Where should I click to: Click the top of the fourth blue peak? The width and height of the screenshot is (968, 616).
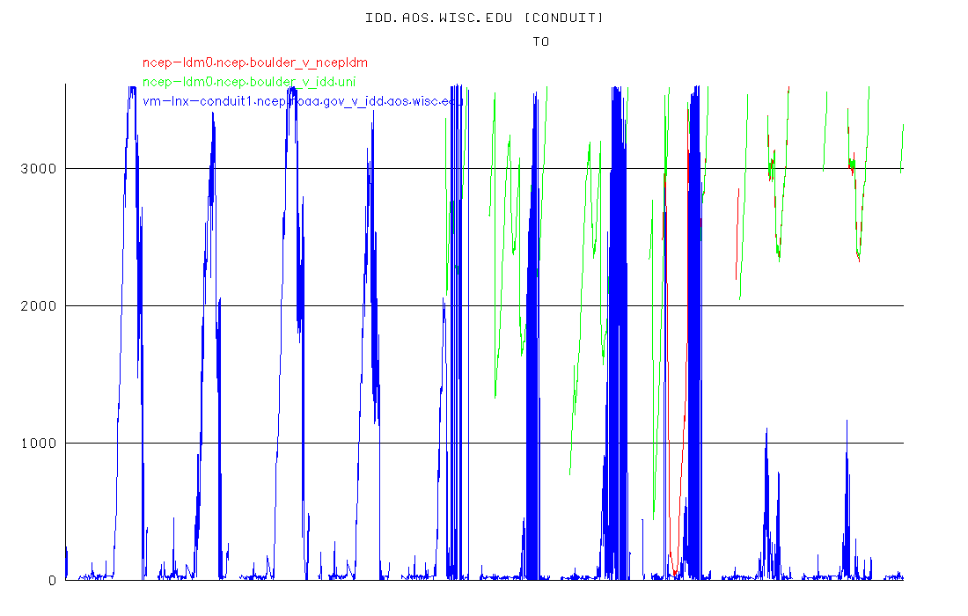click(373, 113)
